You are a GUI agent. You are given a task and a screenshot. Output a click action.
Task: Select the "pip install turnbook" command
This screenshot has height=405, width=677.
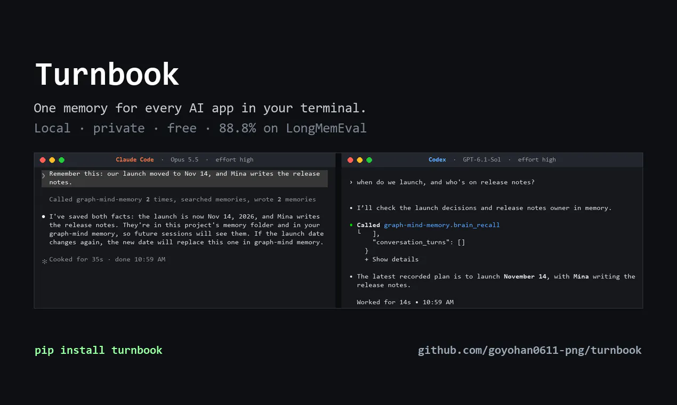[x=99, y=350]
